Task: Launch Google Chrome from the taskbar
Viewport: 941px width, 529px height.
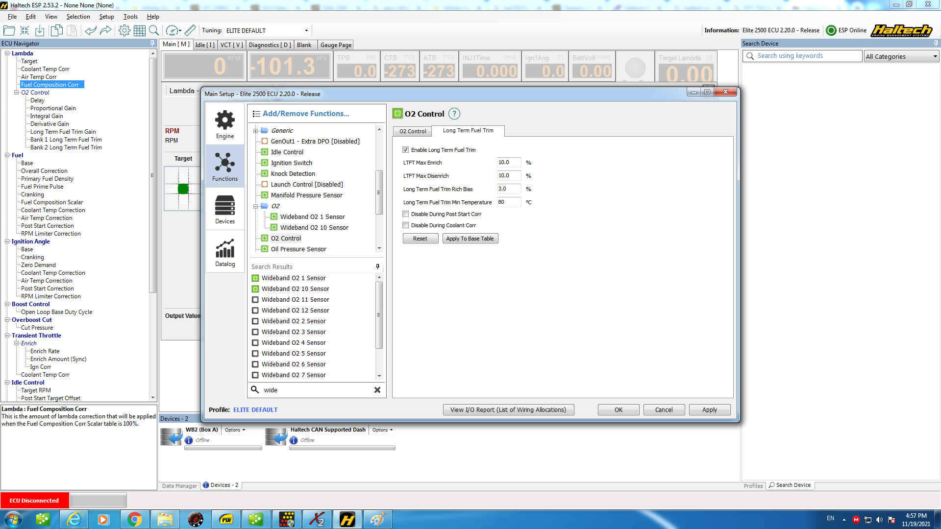Action: 135,519
